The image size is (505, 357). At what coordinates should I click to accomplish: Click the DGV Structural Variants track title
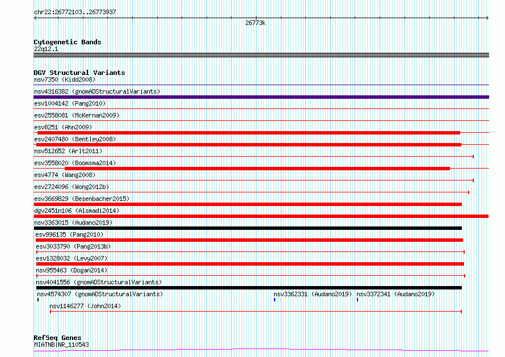(x=79, y=73)
